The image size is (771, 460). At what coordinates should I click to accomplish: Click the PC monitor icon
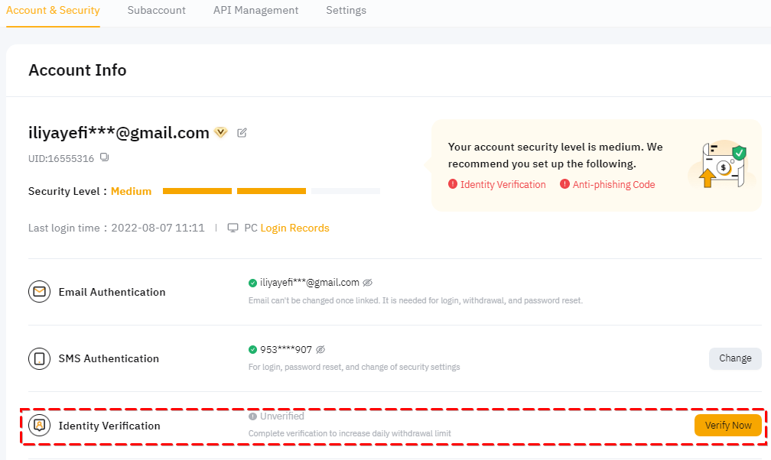(233, 228)
